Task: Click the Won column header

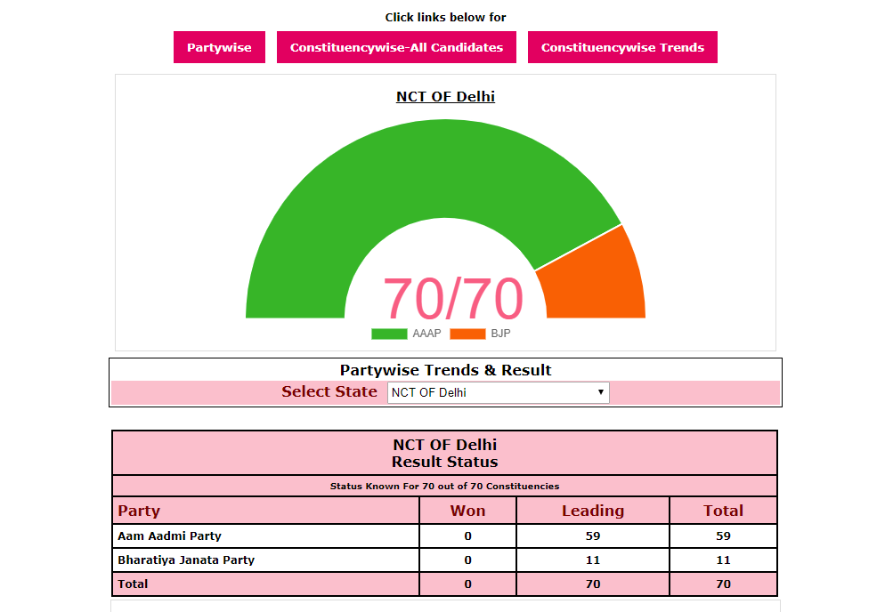Action: click(467, 511)
